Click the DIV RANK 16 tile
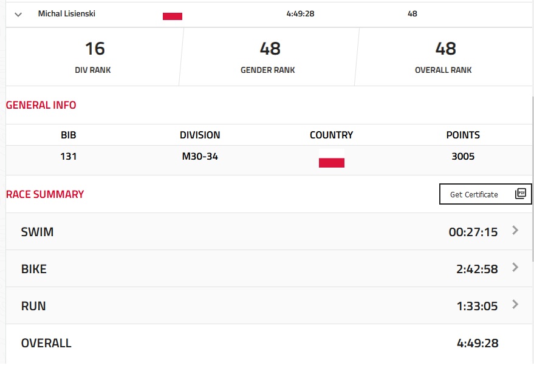Viewport: 534px width, 391px height. [94, 56]
